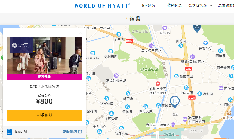Click the Hyatt Regency hotel photo
234x139 pixels.
[44, 55]
